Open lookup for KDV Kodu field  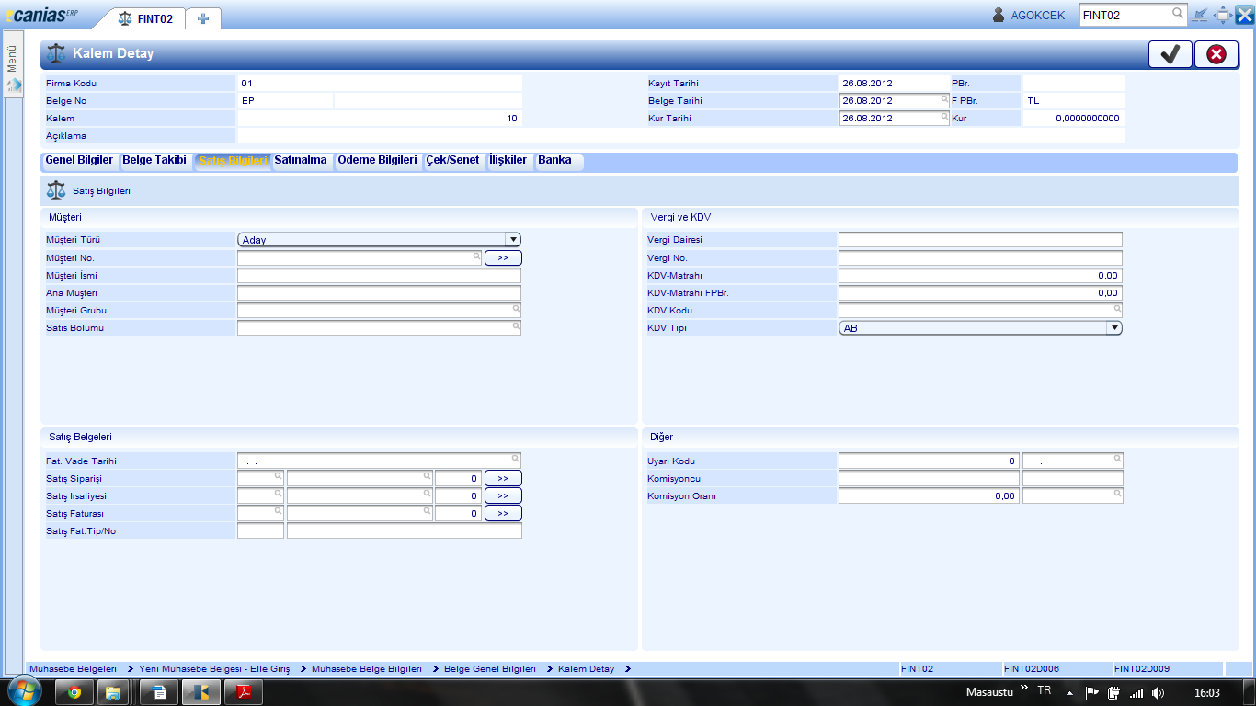click(x=1118, y=310)
